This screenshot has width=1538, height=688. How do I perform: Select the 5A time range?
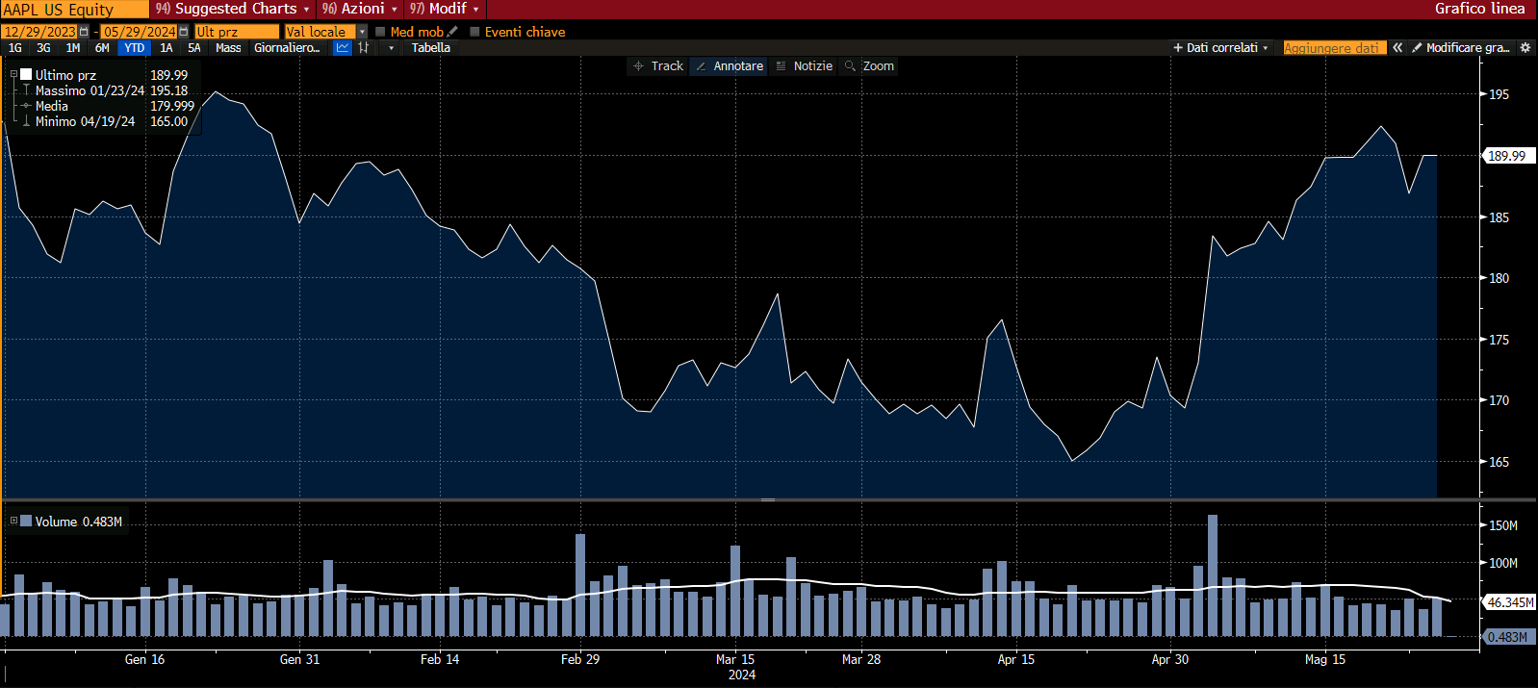(x=194, y=47)
